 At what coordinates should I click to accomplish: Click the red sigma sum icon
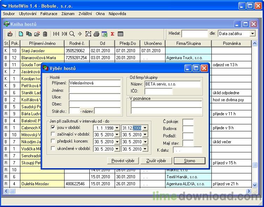click(113, 34)
